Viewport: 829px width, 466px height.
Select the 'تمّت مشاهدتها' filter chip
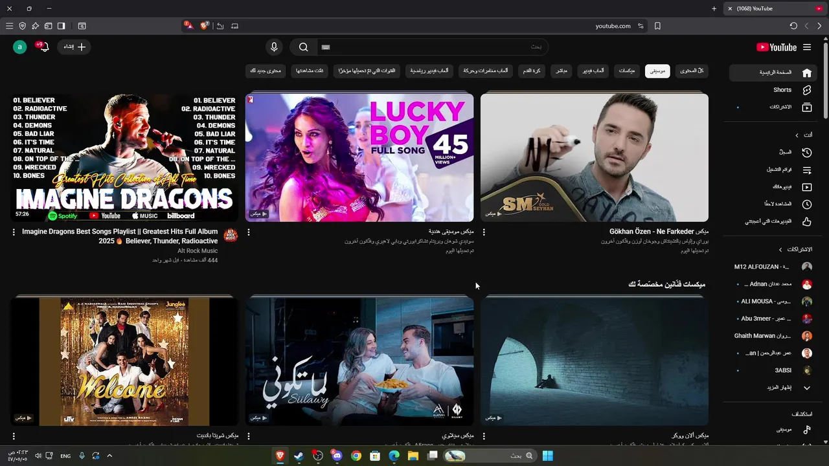click(x=310, y=71)
